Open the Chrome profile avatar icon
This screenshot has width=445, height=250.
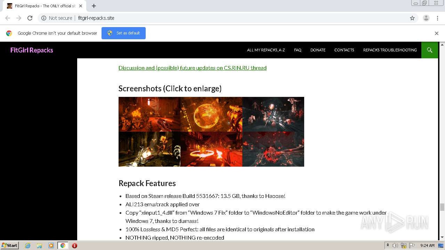(x=426, y=18)
